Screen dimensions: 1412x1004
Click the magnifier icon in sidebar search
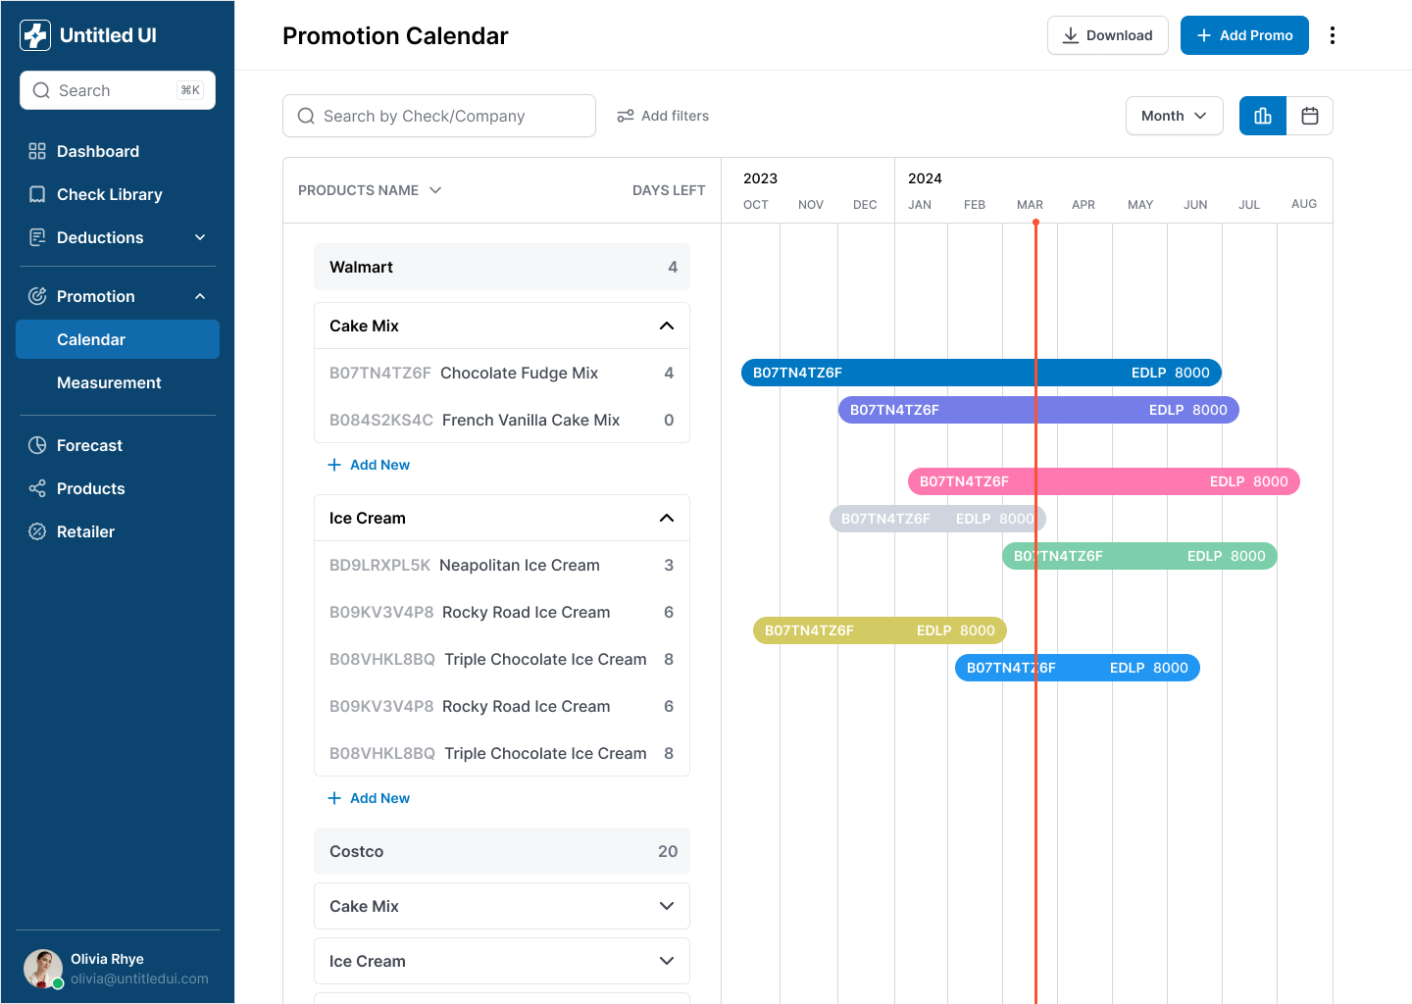point(41,90)
